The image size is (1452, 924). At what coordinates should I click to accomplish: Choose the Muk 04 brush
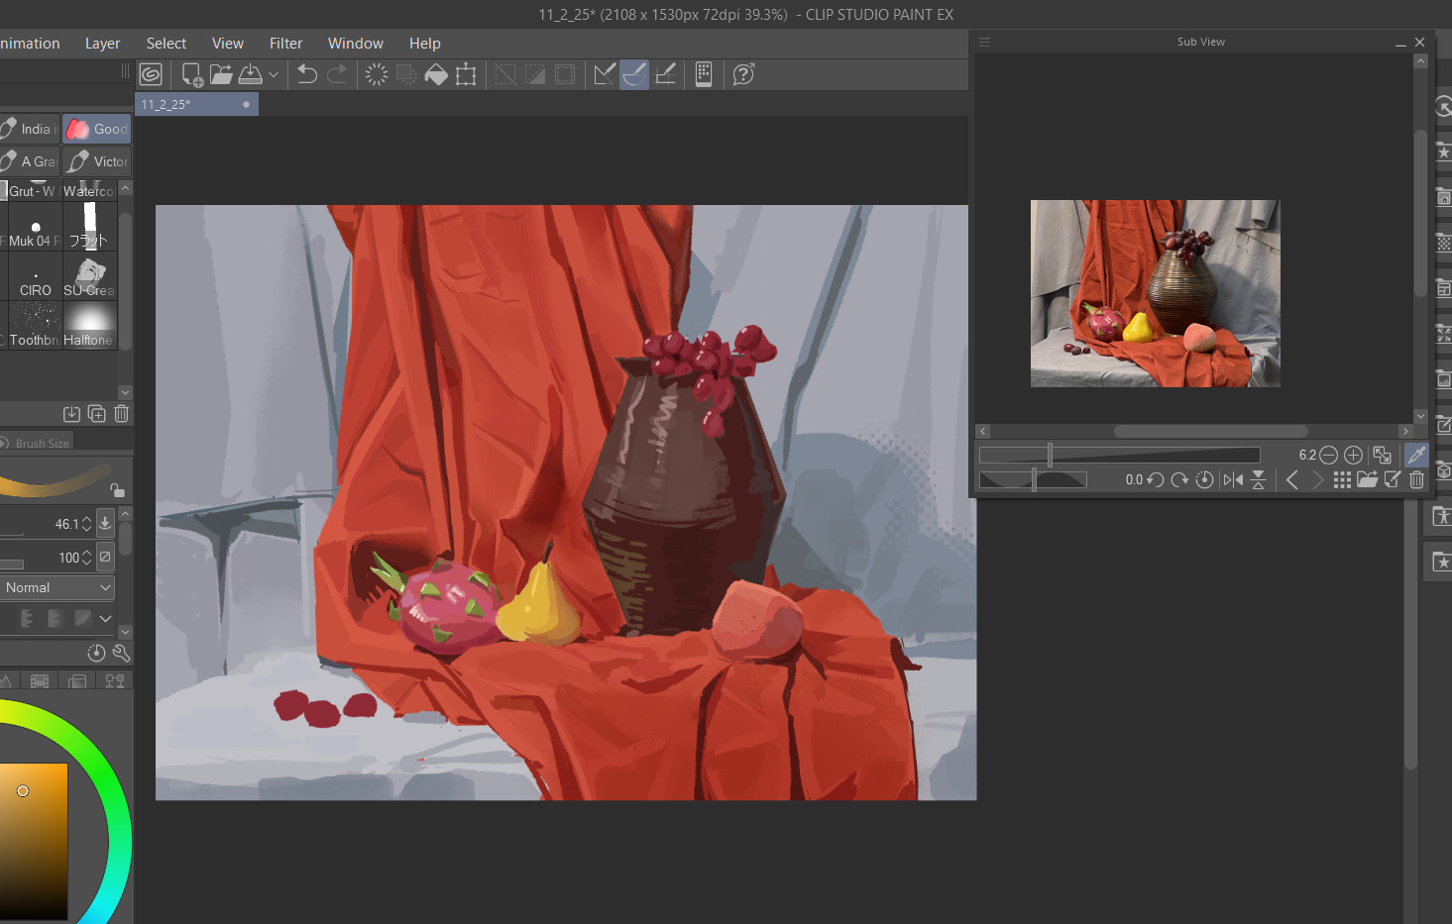click(36, 227)
